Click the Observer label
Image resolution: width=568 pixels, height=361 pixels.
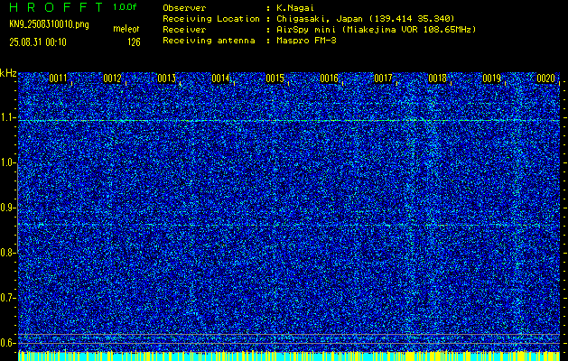pos(184,7)
